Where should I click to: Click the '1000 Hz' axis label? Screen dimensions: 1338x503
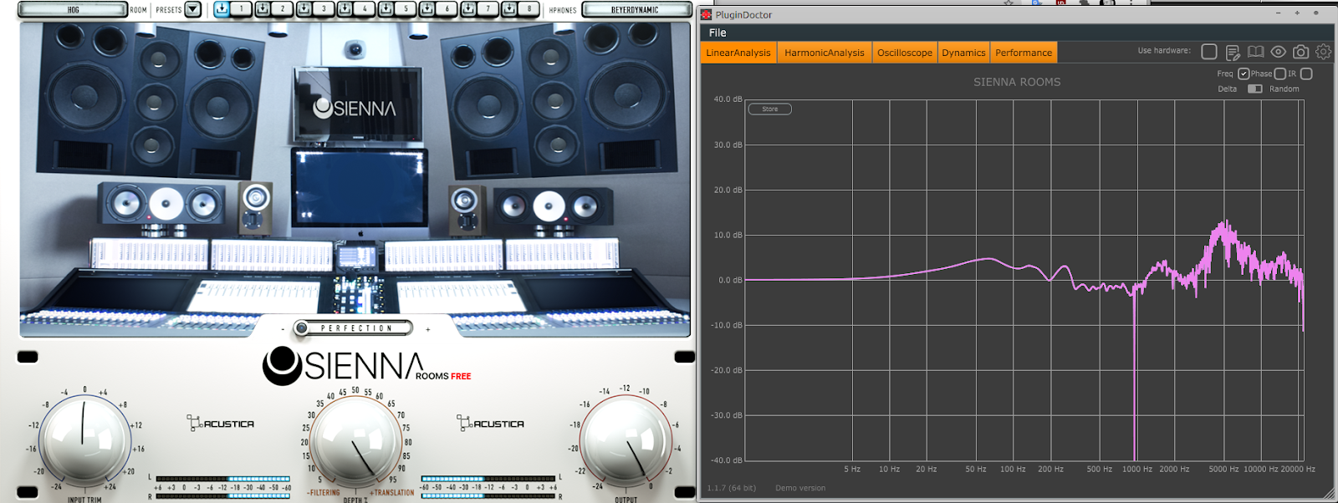point(1137,469)
